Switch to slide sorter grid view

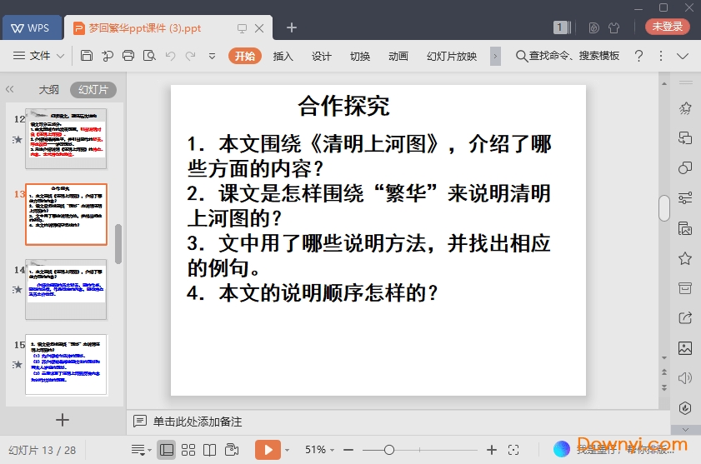(x=188, y=450)
